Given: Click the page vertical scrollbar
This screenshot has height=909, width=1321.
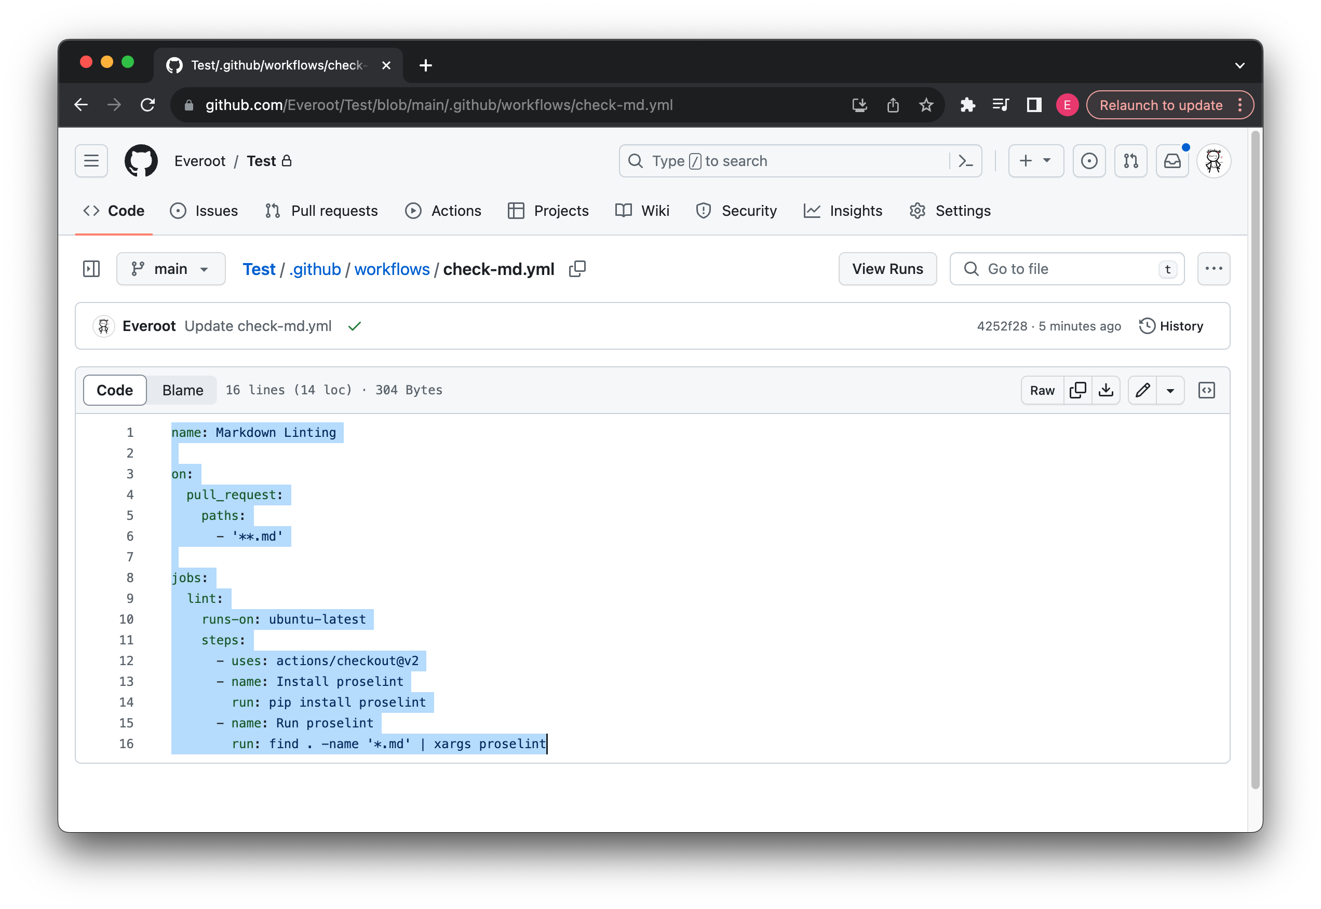Looking at the screenshot, I should 1255,459.
